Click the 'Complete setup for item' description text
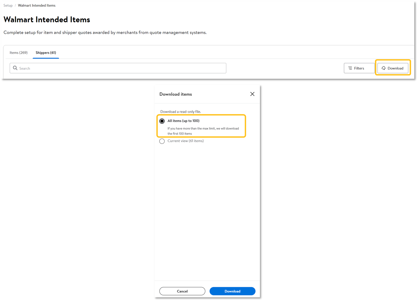This screenshot has height=301, width=418. pyautogui.click(x=105, y=32)
